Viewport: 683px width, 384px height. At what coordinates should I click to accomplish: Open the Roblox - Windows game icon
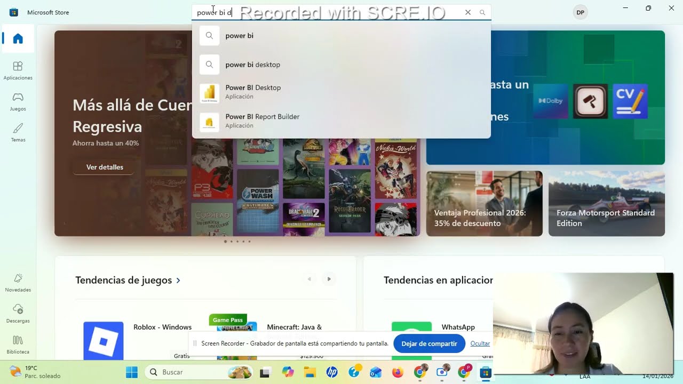[x=104, y=341]
